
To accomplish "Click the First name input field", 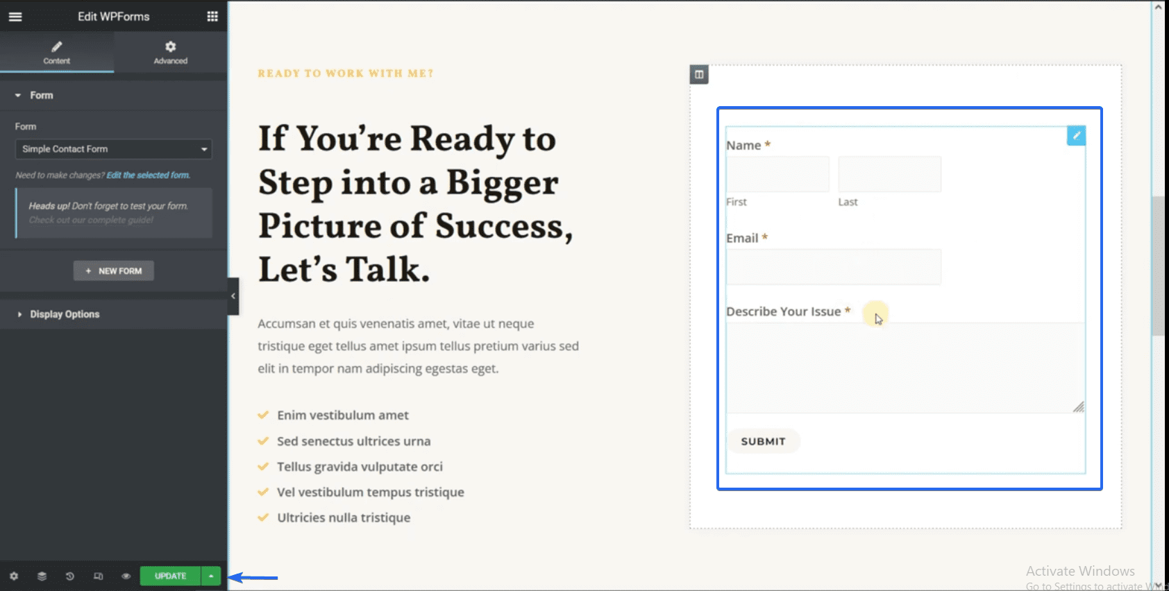I will [x=777, y=174].
